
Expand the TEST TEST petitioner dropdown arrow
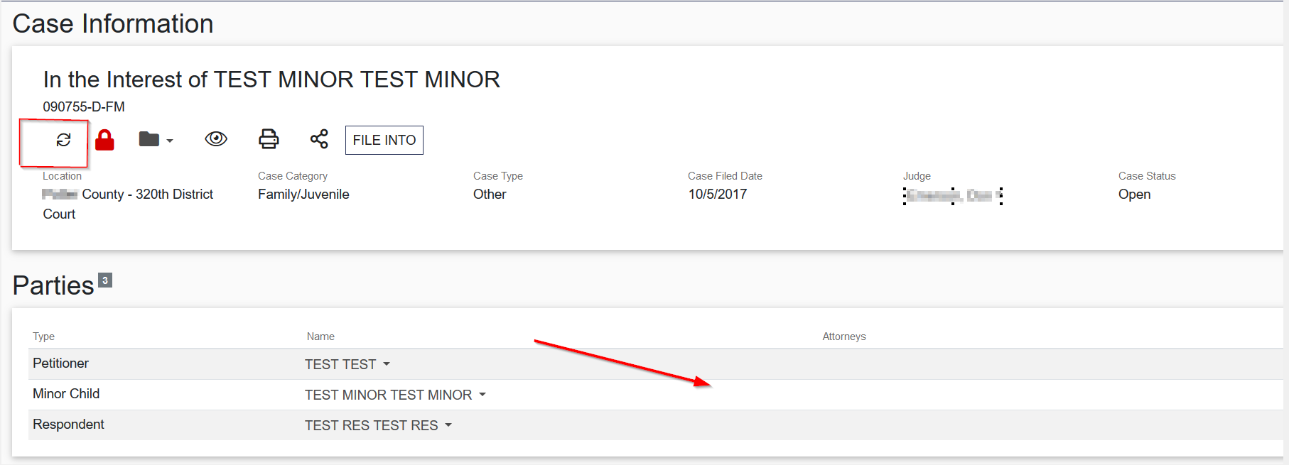pyautogui.click(x=387, y=364)
